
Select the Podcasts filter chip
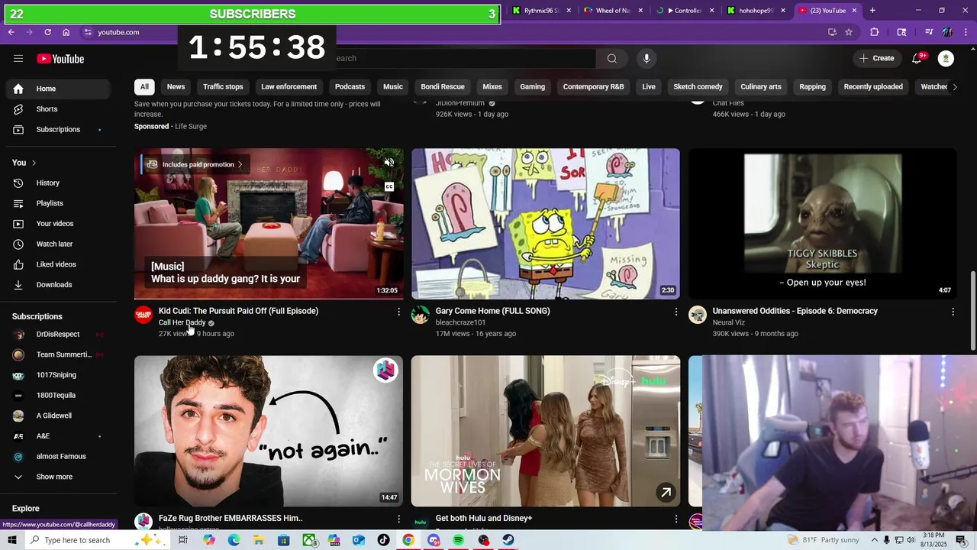click(x=350, y=87)
